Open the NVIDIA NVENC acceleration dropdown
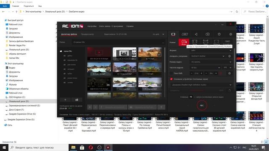 coord(207,56)
